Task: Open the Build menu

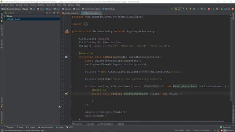Action: [48, 5]
